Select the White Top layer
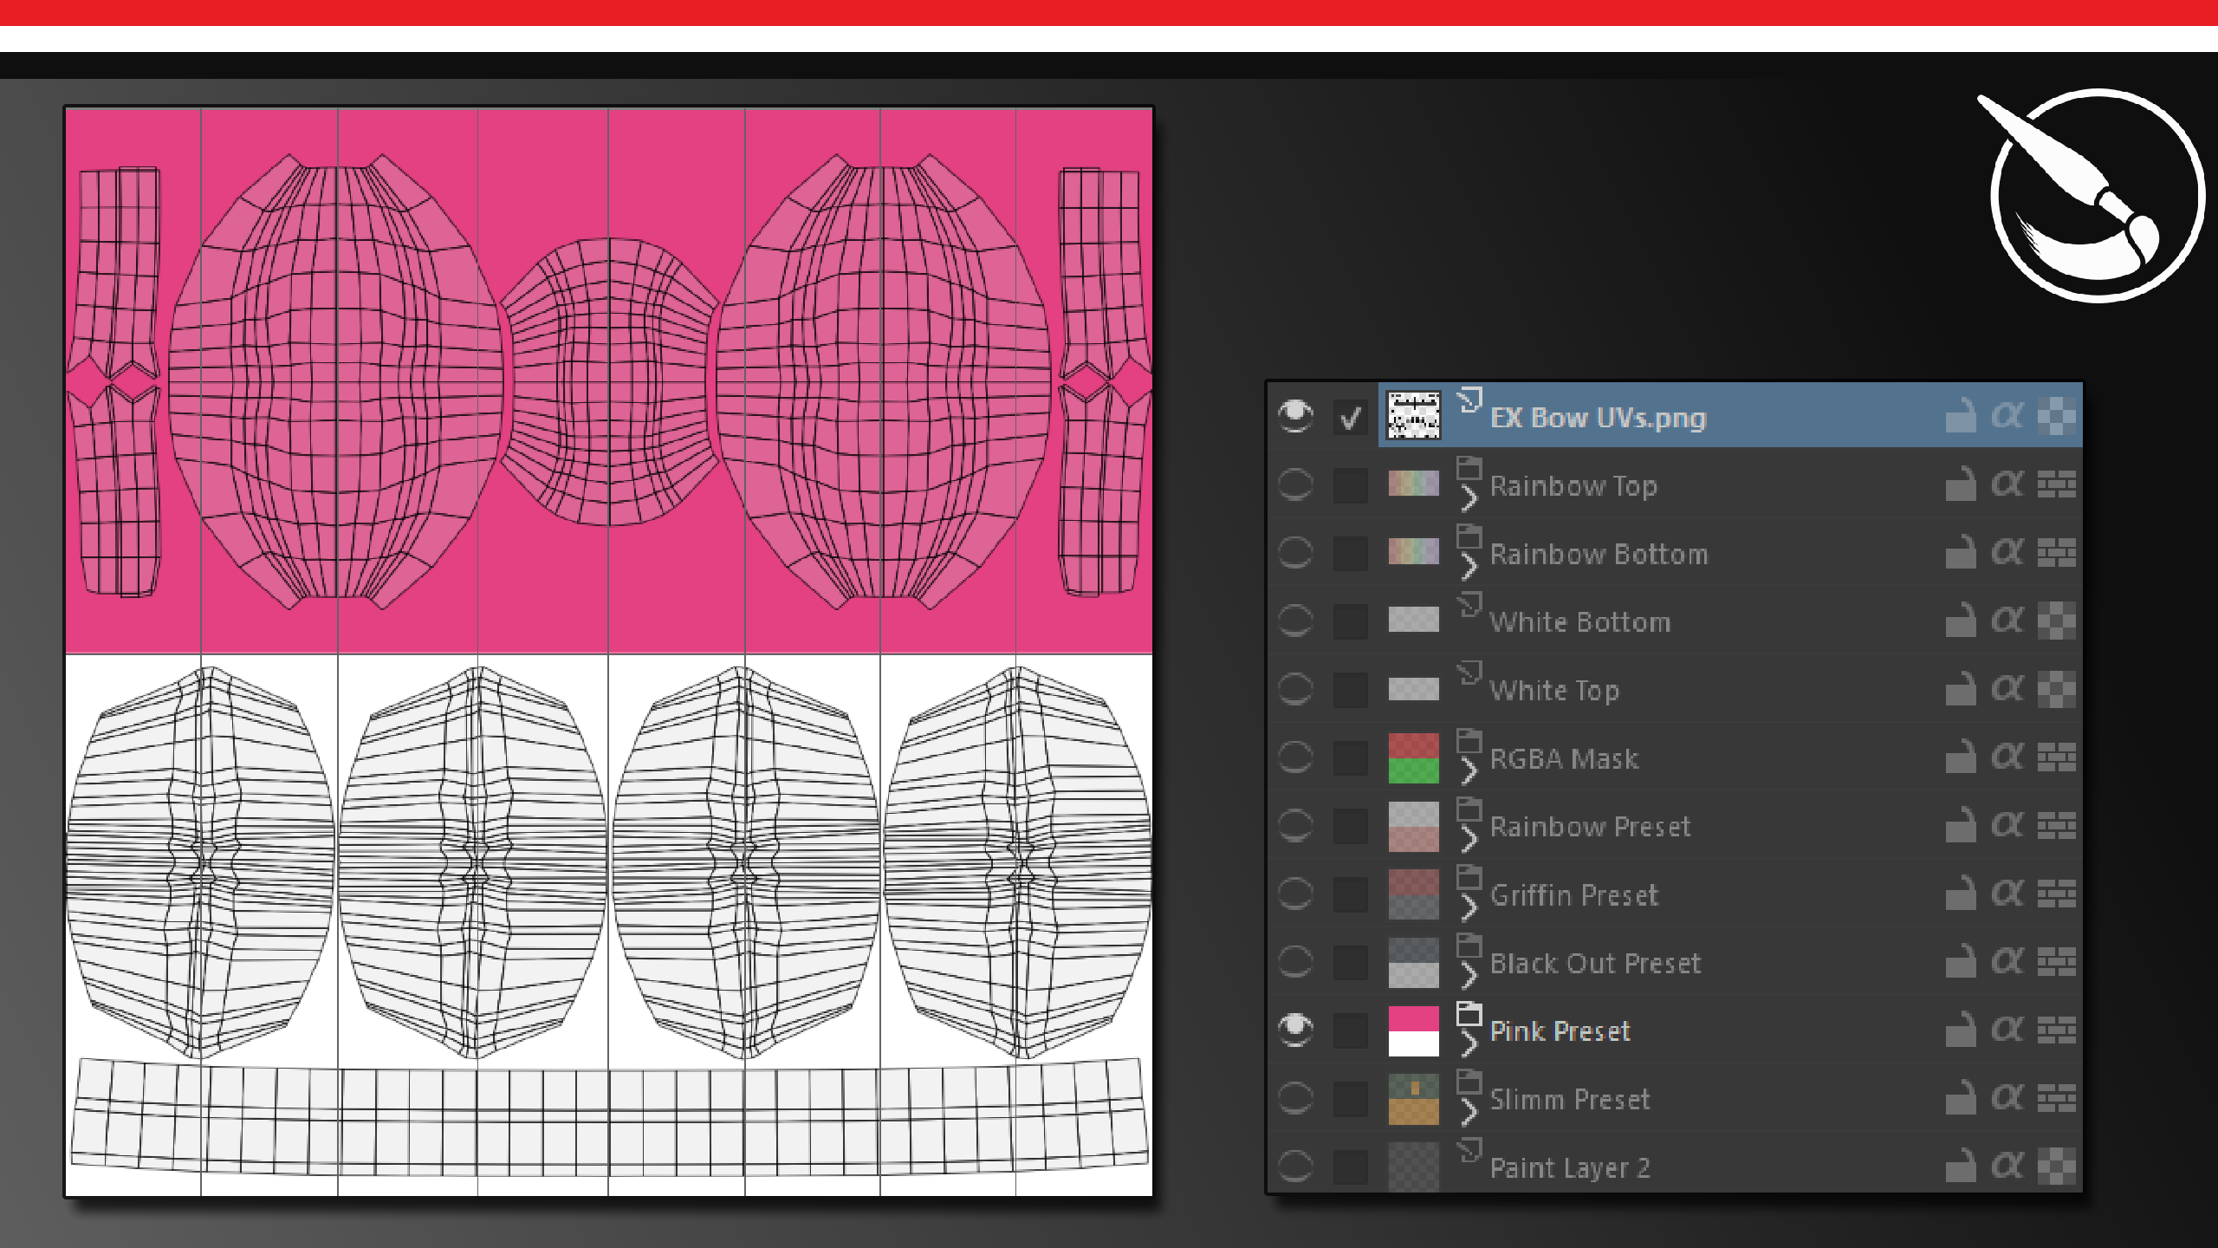Viewport: 2218px width, 1248px height. pos(1553,691)
